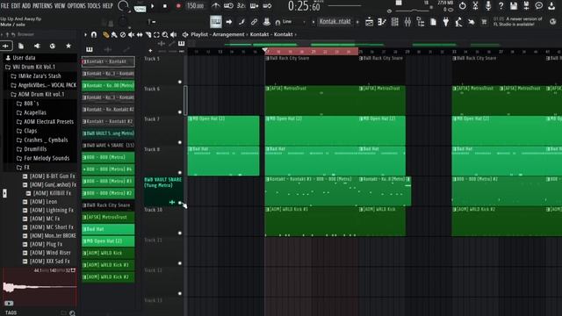562x316 pixels.
Task: Toggle wait for input before recording
Action: click(x=228, y=6)
